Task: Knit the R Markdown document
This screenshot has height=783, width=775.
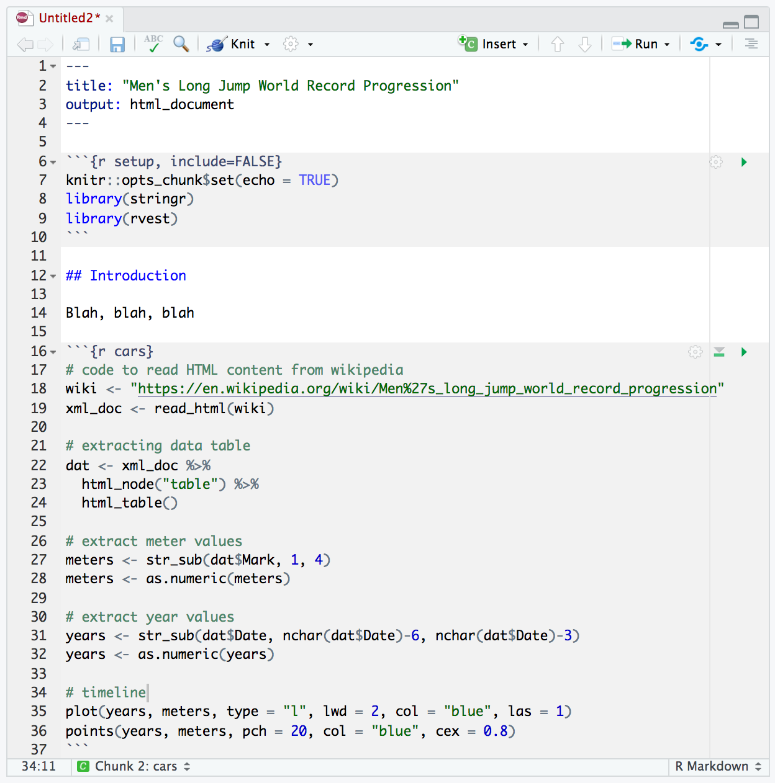Action: [231, 44]
